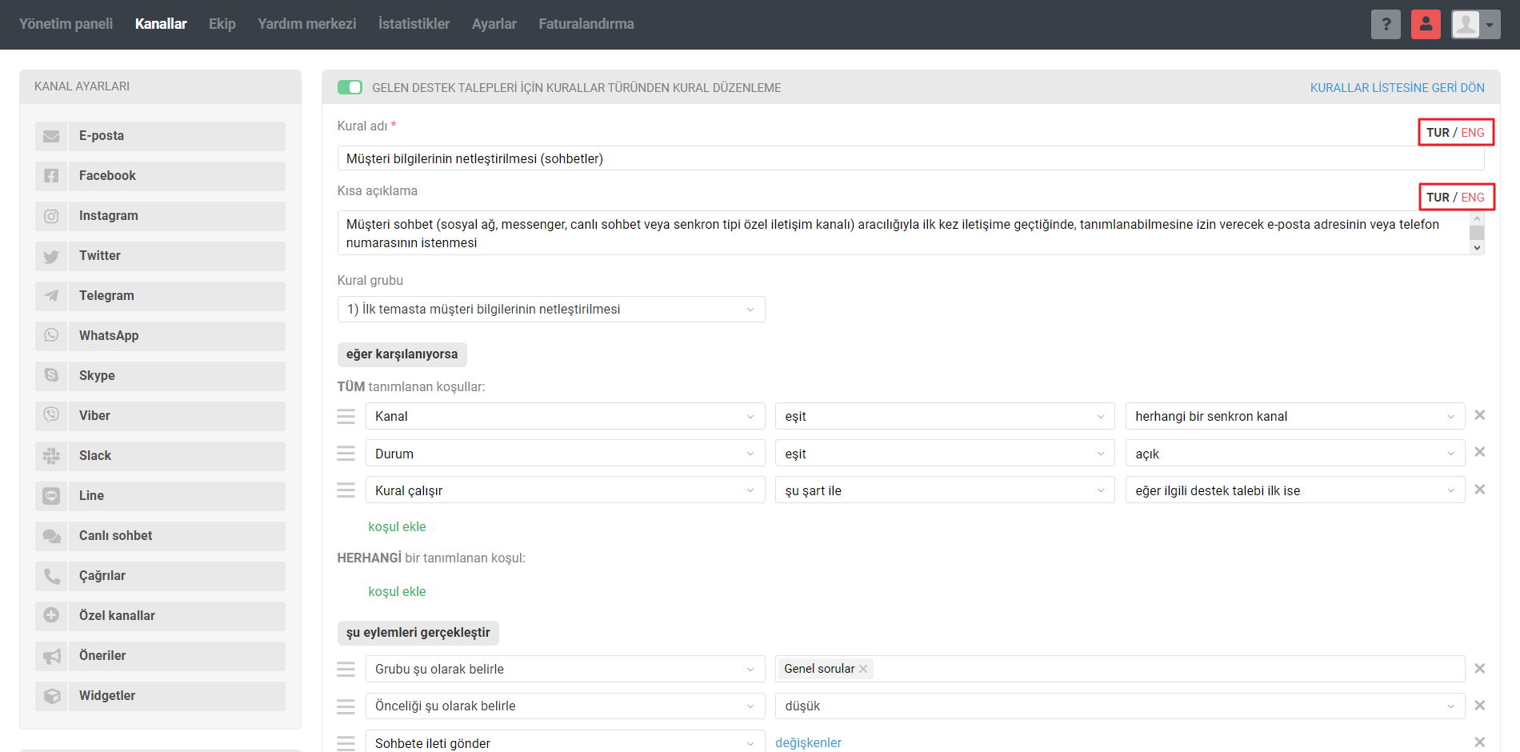The height and width of the screenshot is (752, 1520).
Task: Remove the Kanal condition row
Action: coord(1480,415)
